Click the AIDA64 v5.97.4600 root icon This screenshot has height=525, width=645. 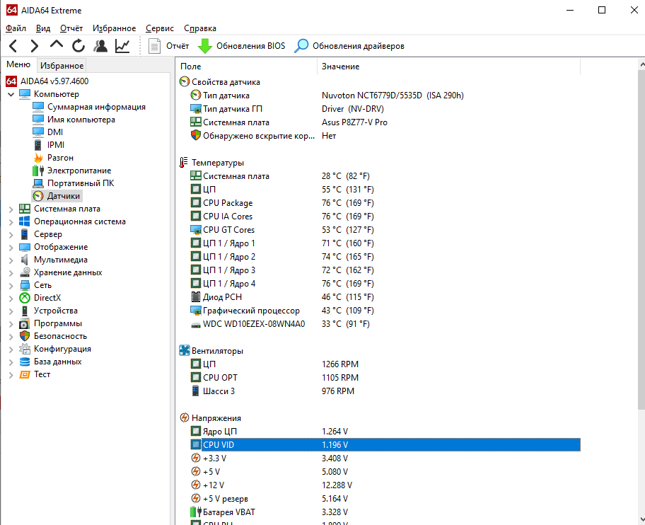pyautogui.click(x=11, y=81)
